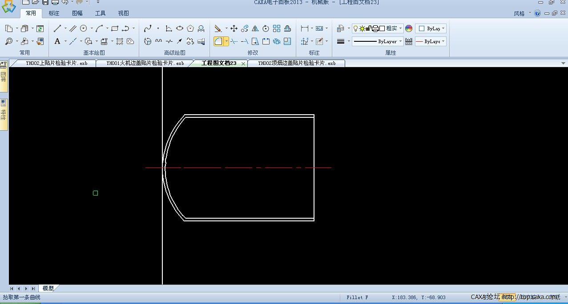
Task: Choose the Rectangle tool
Action: coord(115,28)
